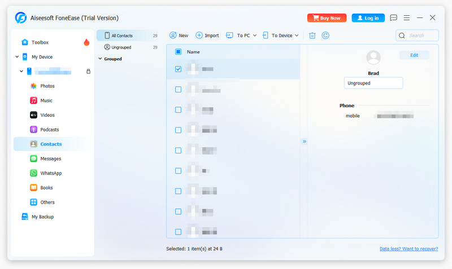The image size is (452, 269).
Task: Click the flame icon beside Toolbox
Action: tap(86, 42)
